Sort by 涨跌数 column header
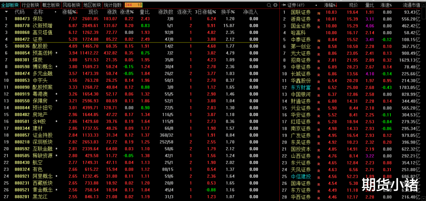 [166, 12]
